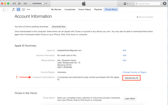
Task: Click the 'Jalan Sekepondok No. 16' address line
Action: [x=69, y=62]
